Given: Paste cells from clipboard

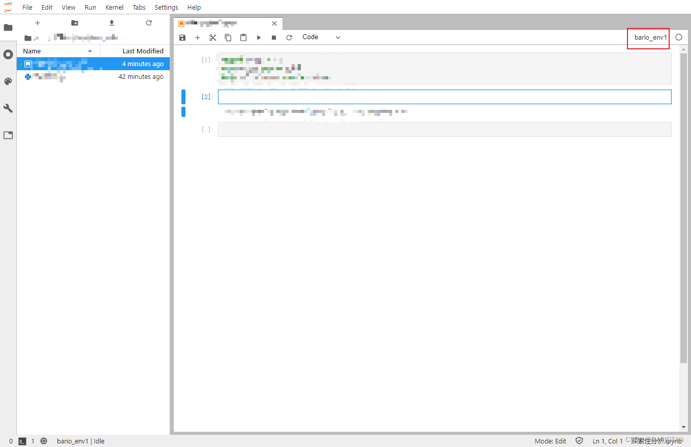Looking at the screenshot, I should 243,38.
